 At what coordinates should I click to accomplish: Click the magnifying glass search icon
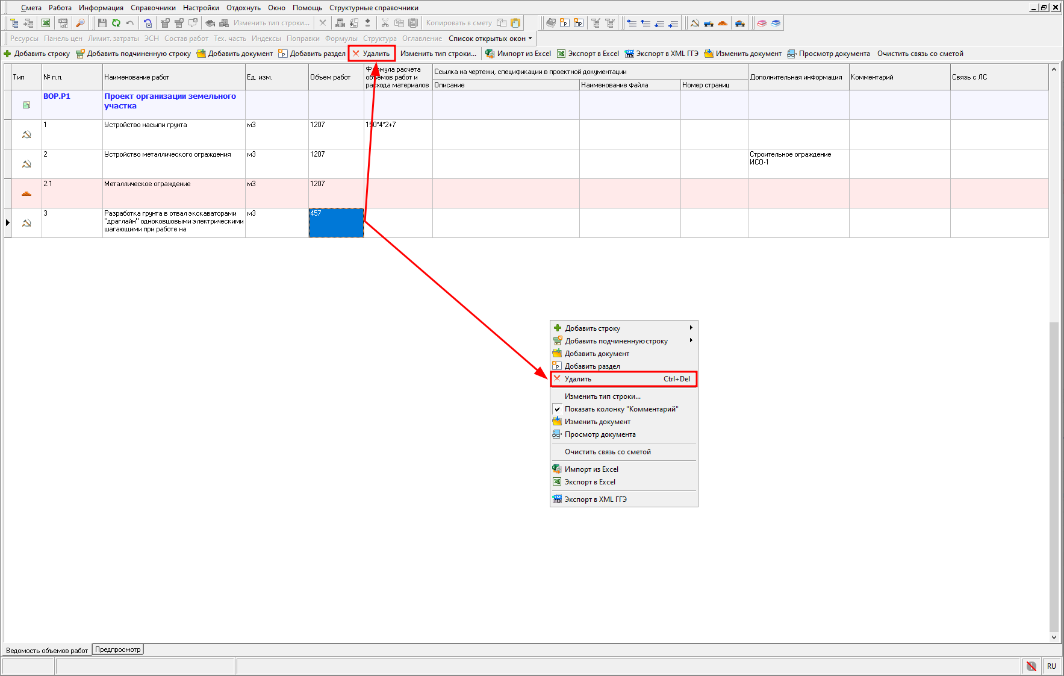pyautogui.click(x=80, y=23)
